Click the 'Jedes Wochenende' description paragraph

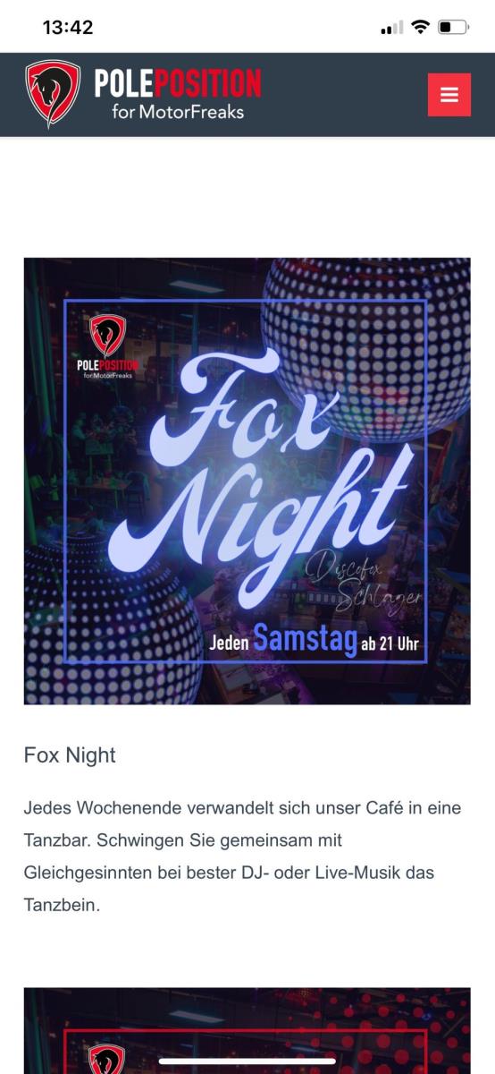(x=242, y=857)
